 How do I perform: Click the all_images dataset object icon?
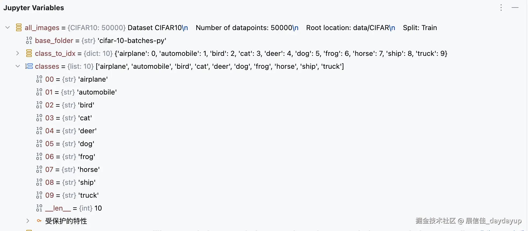tap(19, 28)
